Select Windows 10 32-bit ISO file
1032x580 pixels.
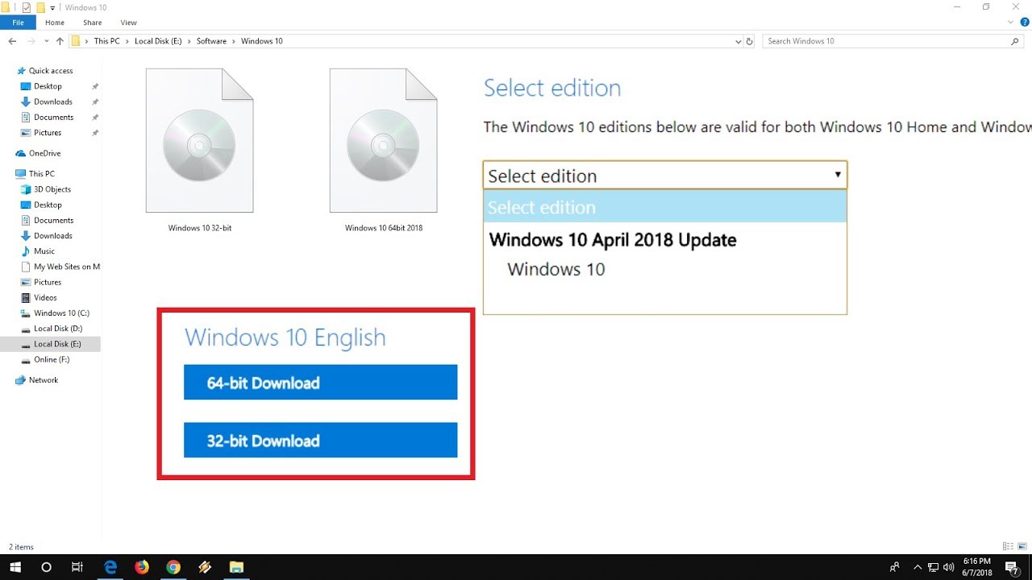(199, 150)
